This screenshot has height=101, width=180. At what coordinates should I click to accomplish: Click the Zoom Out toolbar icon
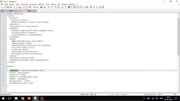[51, 7]
